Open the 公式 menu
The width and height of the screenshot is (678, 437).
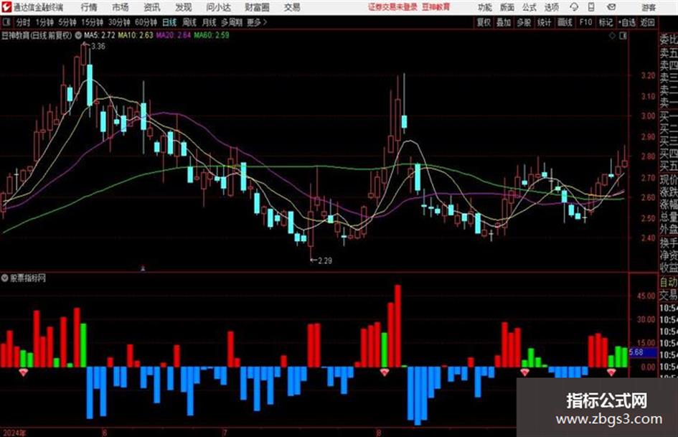tap(529, 7)
